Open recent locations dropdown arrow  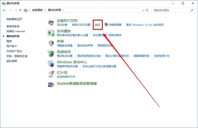click(x=16, y=10)
